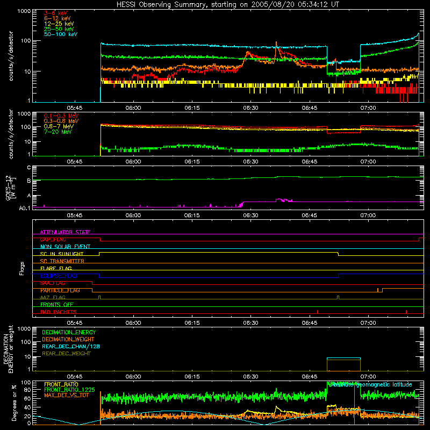Screen dimensions: 430x430
Task: Click the counts/s/detector axis title of keV panel
Action: (11, 56)
